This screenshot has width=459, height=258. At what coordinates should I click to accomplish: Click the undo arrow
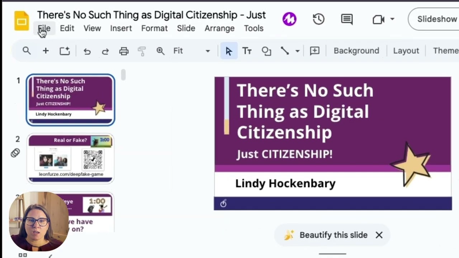point(87,51)
